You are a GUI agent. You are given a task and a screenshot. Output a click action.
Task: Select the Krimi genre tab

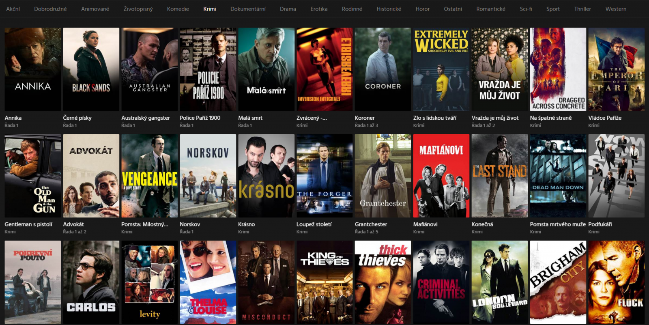coord(210,9)
